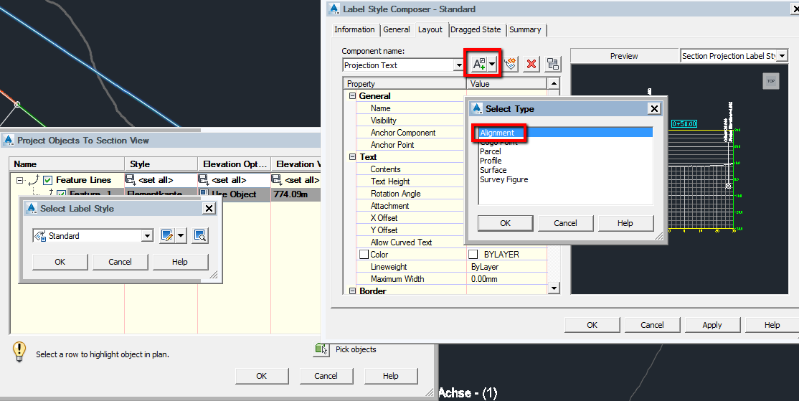
Task: Click OK in Project Objects To Section View
Action: pyautogui.click(x=261, y=376)
